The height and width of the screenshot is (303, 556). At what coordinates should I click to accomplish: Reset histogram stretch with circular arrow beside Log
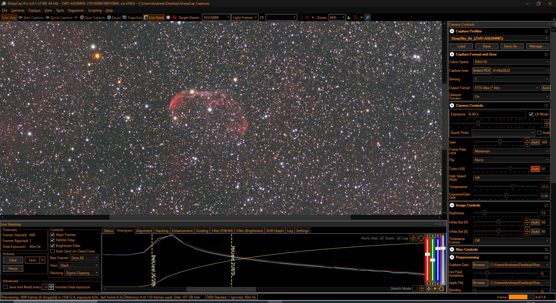tap(421, 238)
